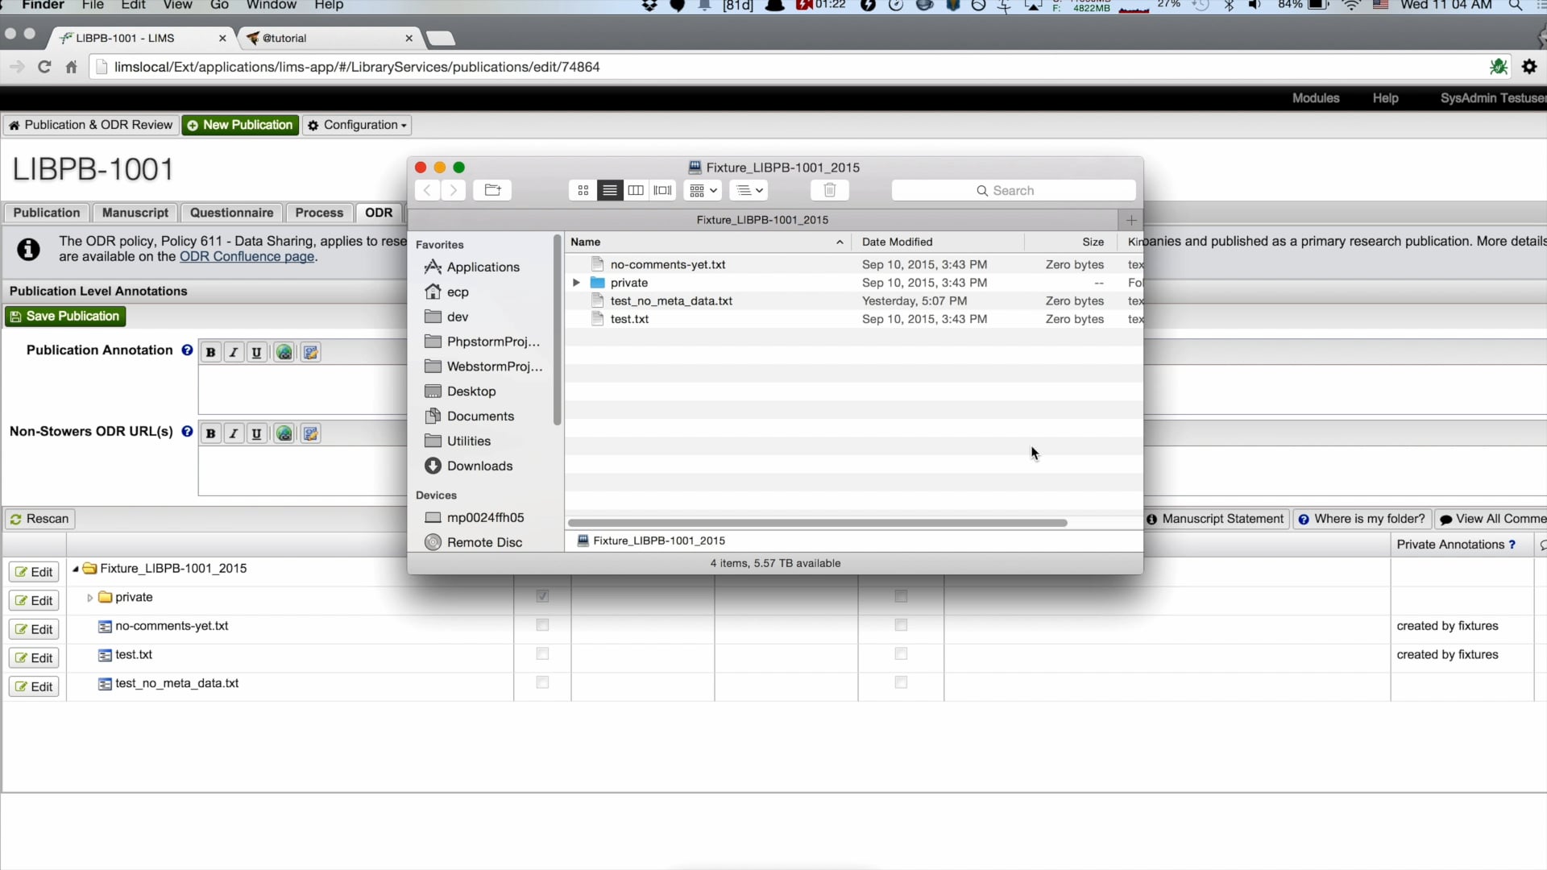Open the Finder action list dropdown

tap(749, 191)
